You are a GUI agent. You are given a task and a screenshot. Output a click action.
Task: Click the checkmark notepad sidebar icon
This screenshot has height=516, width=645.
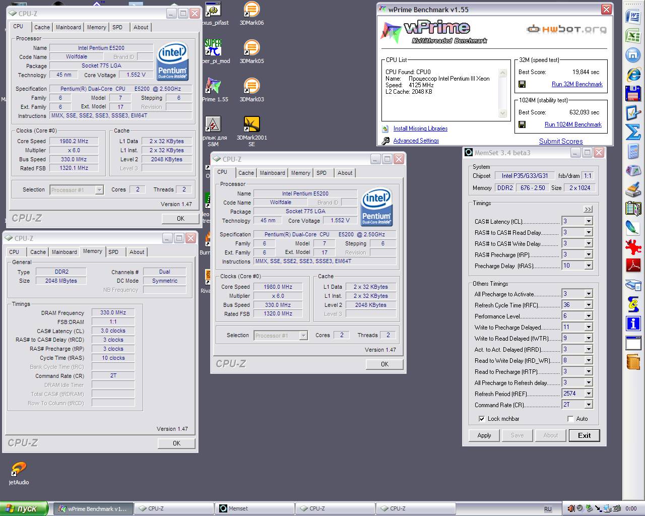tap(633, 112)
